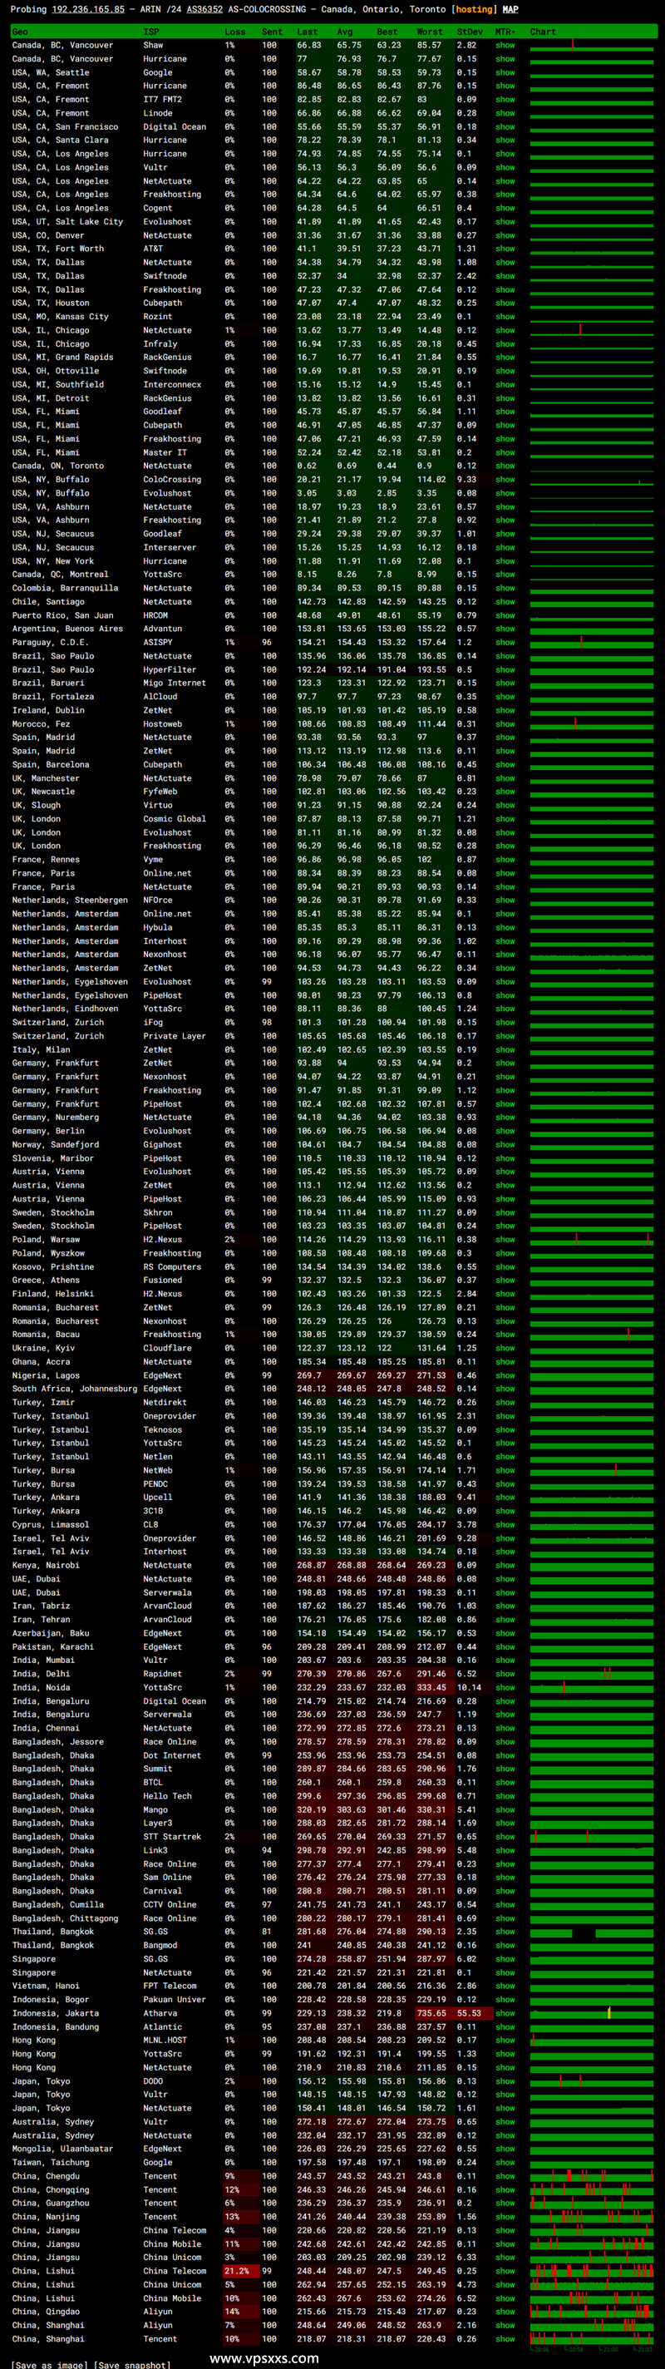Screen dimensions: 665x2369
Task: Click the latency chart for Bangkok SG.GS
Action: (x=591, y=1932)
